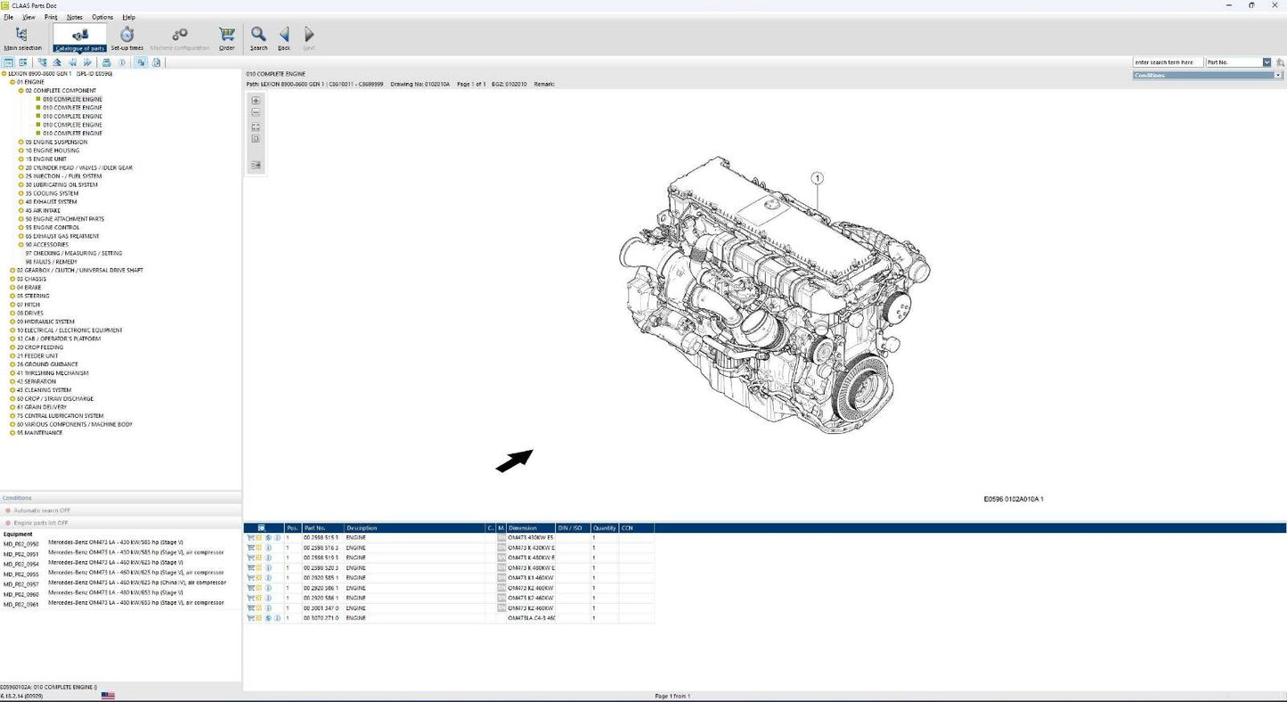
Task: Click the tree structure icon in small toolbar
Action: (x=42, y=62)
